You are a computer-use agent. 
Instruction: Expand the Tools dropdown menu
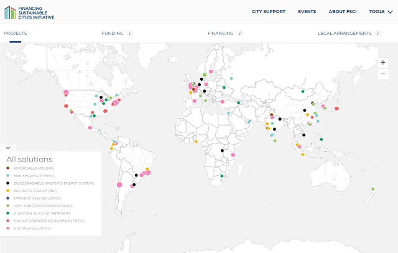(x=381, y=12)
